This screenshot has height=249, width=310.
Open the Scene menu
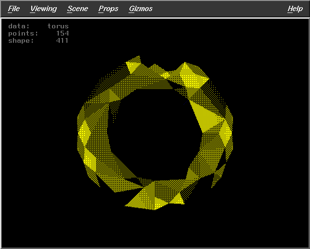(77, 9)
